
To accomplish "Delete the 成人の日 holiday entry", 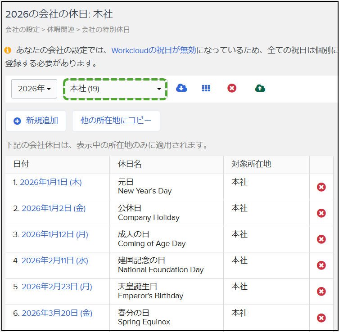I will [321, 239].
